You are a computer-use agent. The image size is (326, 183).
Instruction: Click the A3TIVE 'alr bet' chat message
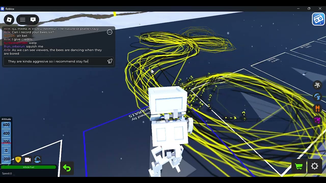coord(16,36)
